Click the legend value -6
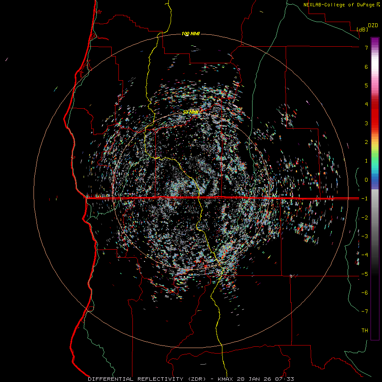This screenshot has height=382, width=382. pyautogui.click(x=365, y=292)
